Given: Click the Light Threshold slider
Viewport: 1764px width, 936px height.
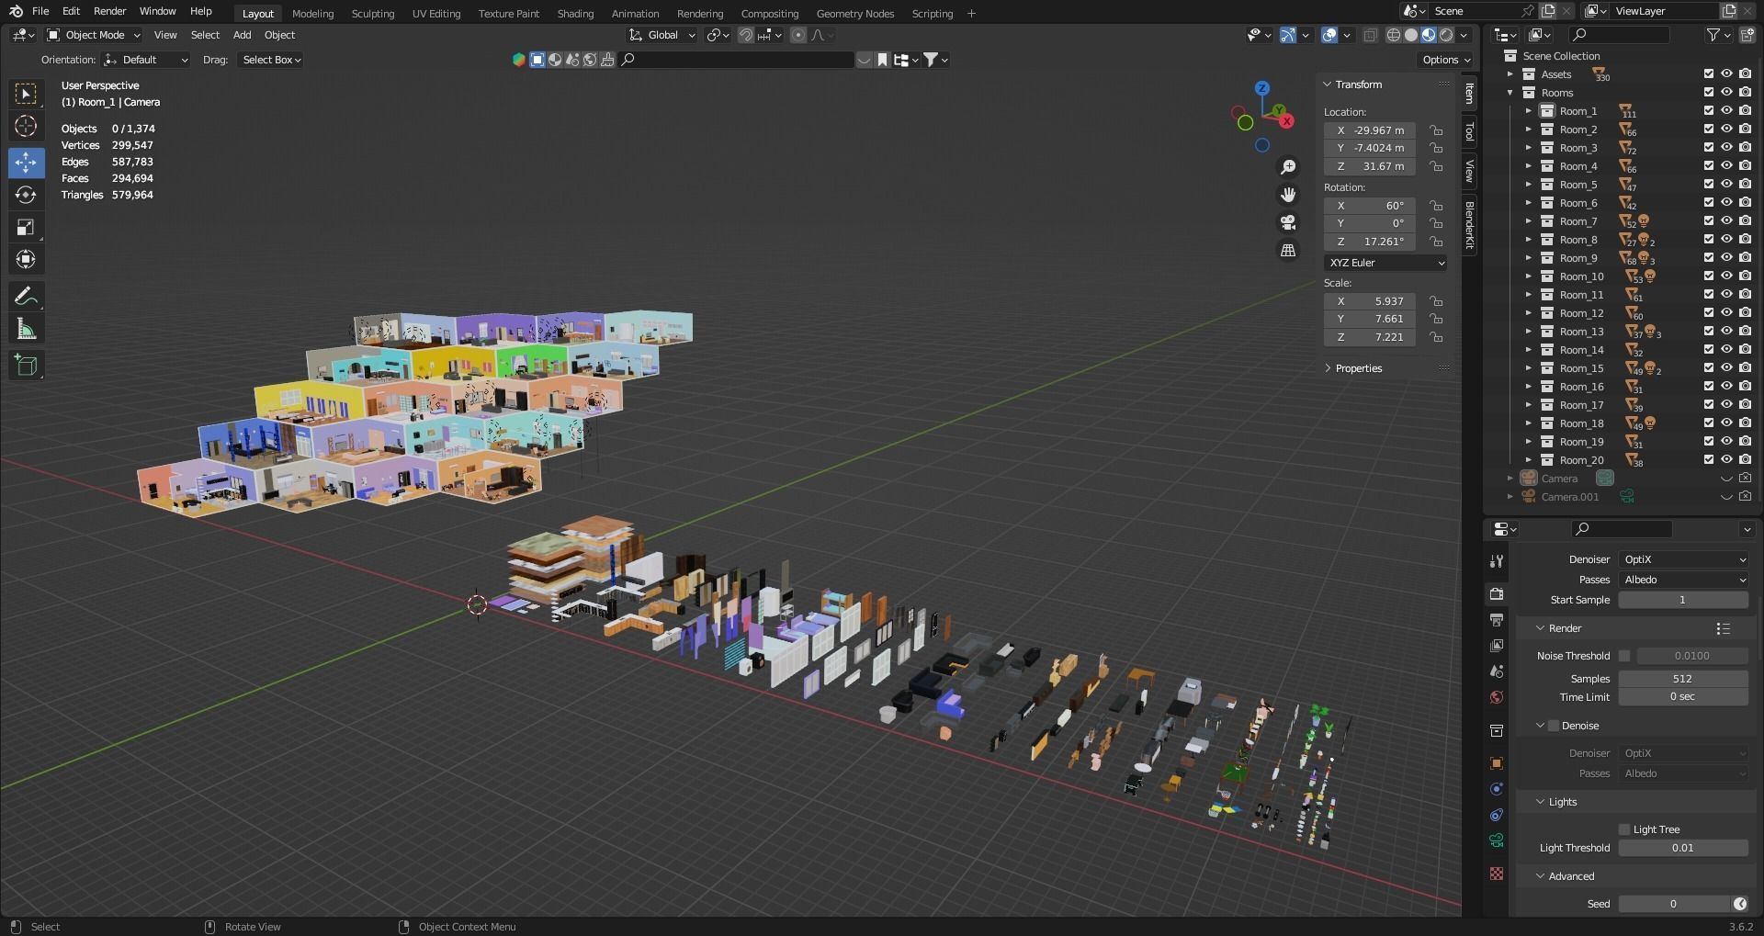Looking at the screenshot, I should pos(1683,848).
